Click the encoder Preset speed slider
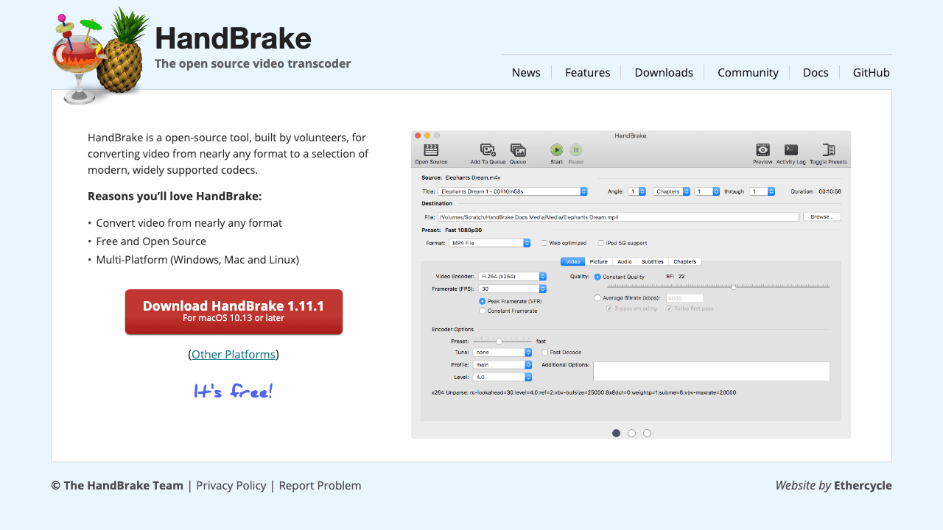The width and height of the screenshot is (943, 530). pyautogui.click(x=502, y=341)
